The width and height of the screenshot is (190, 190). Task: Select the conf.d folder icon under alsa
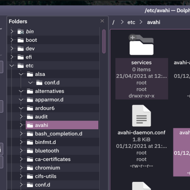point(39,83)
